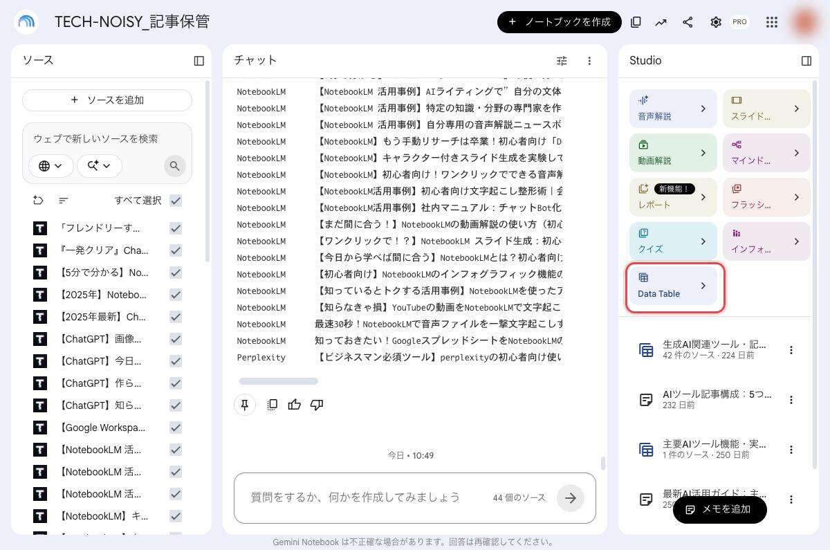Focus the ウェブで新しいソースを検索 field
This screenshot has width=830, height=550.
coord(107,138)
